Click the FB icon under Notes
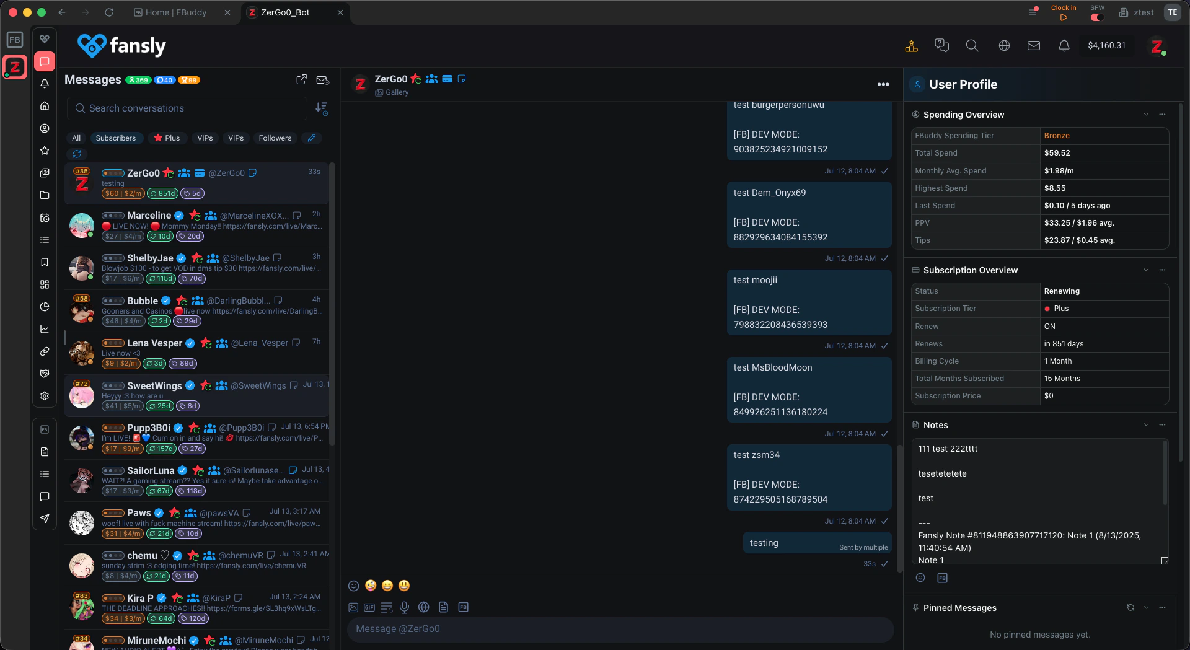The height and width of the screenshot is (650, 1190). click(942, 578)
